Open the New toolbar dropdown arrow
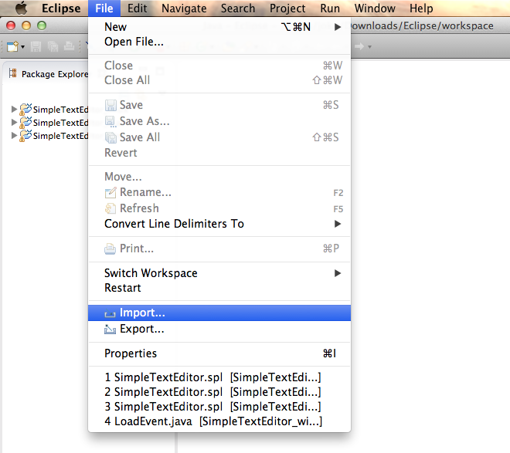This screenshot has width=510, height=453. click(x=22, y=47)
